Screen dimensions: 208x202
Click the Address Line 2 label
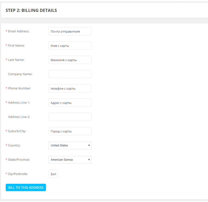pos(19,117)
